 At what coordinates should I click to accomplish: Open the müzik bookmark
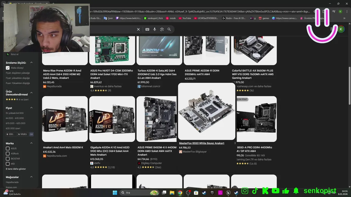(171, 18)
